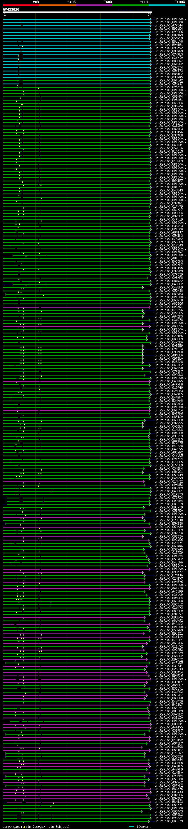Select hit label UniRef100_A8TL71
Image resolution: width=188 pixels, height=829 pixels.
pyautogui.click(x=169, y=258)
